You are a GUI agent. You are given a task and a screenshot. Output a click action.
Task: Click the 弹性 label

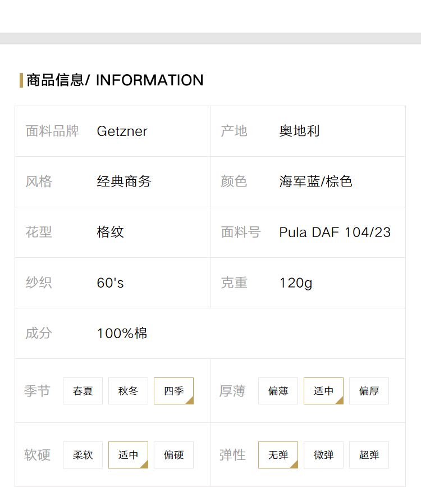click(232, 454)
